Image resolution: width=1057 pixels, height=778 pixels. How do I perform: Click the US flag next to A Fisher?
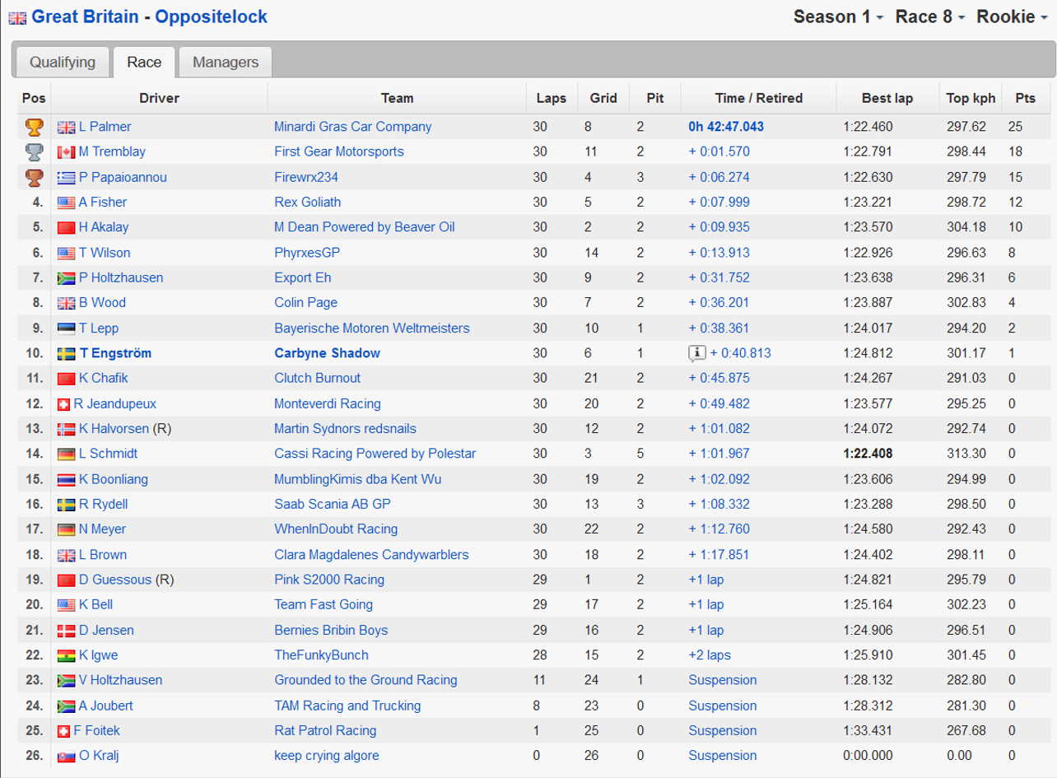(x=66, y=203)
